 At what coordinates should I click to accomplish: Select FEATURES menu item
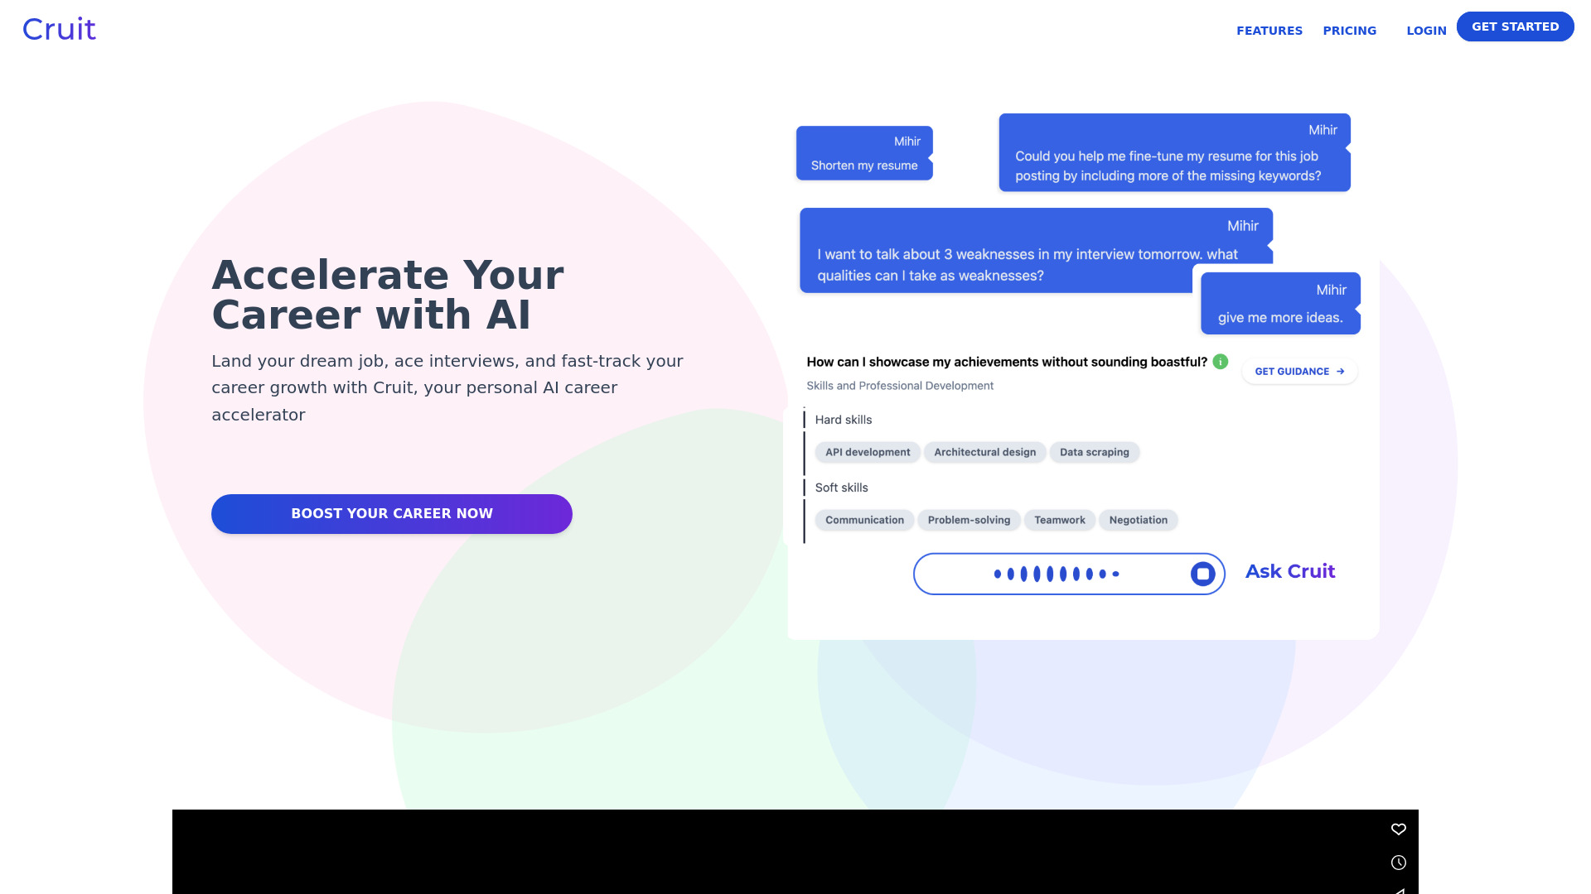pos(1269,30)
